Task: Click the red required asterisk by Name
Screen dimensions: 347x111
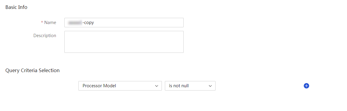Action: 42,23
